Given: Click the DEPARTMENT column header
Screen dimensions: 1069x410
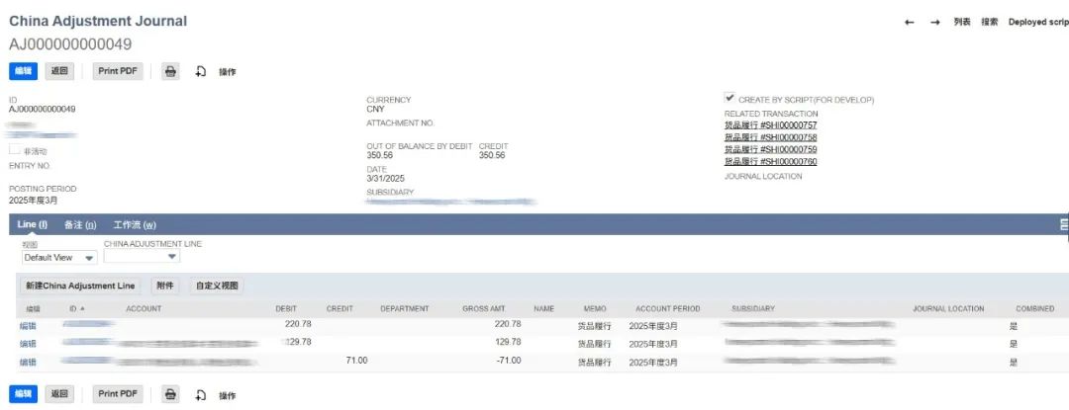Looking at the screenshot, I should (x=404, y=308).
